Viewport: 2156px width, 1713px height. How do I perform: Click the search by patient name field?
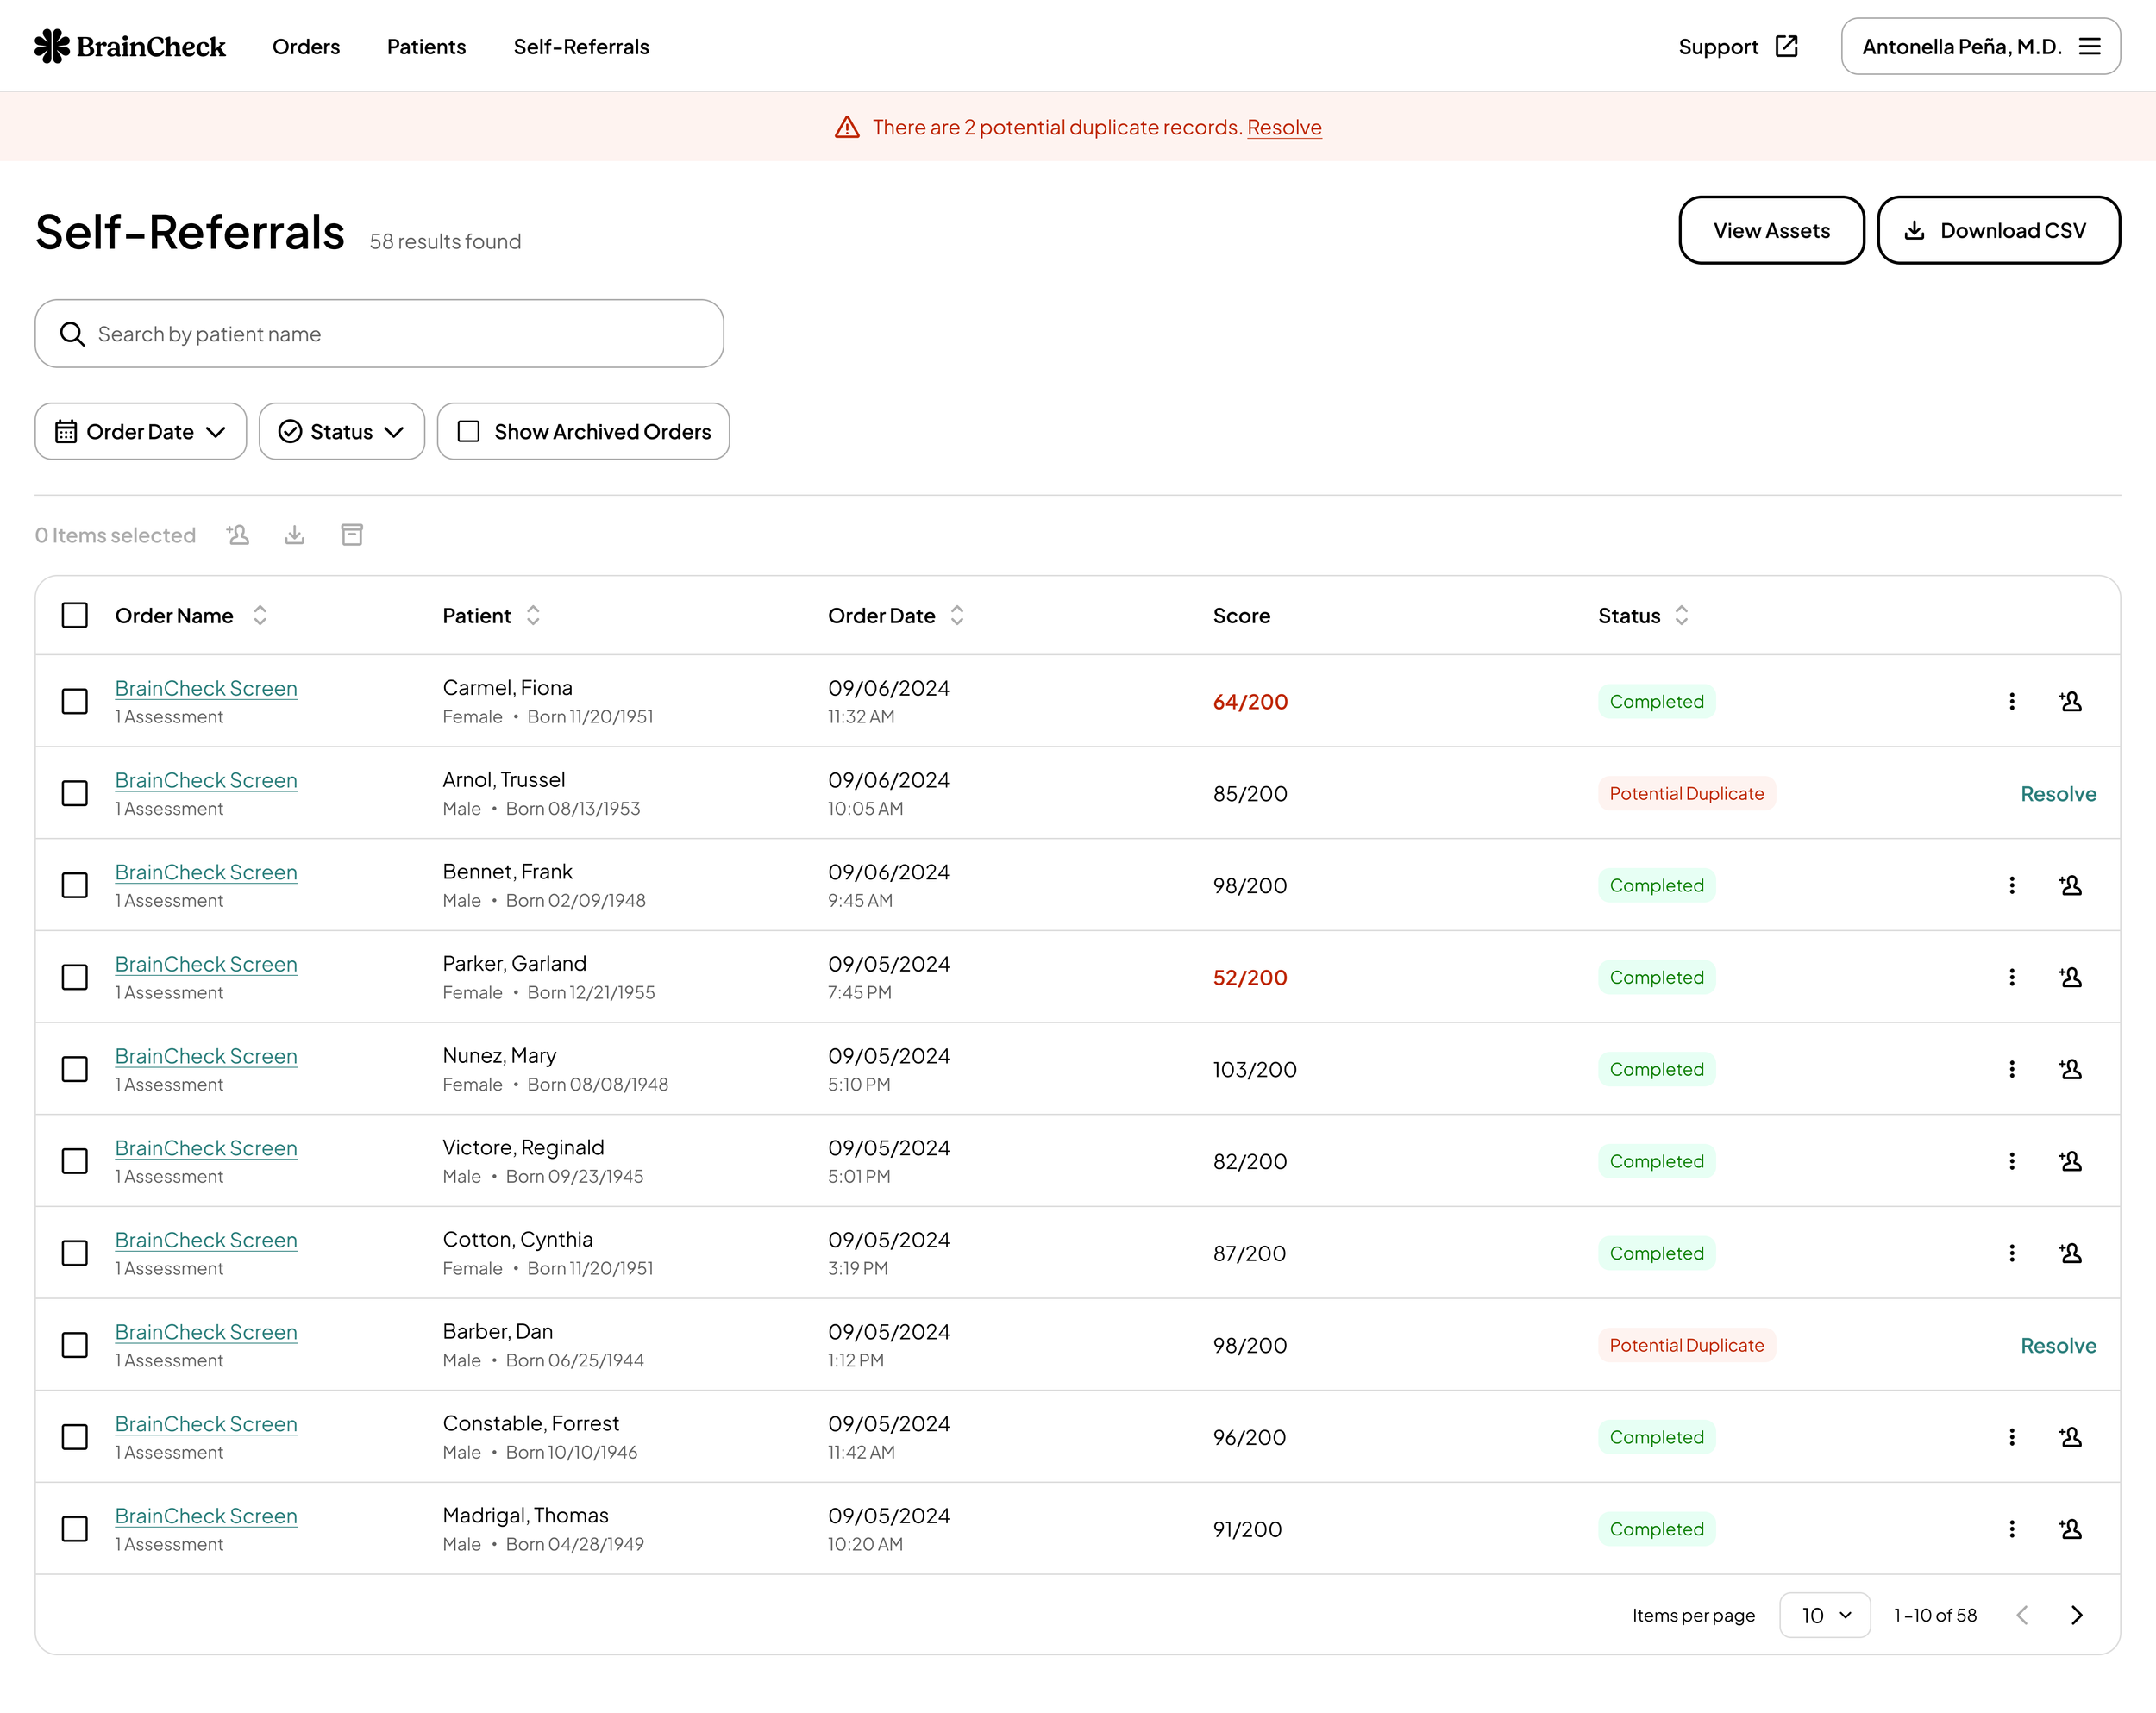pos(380,334)
